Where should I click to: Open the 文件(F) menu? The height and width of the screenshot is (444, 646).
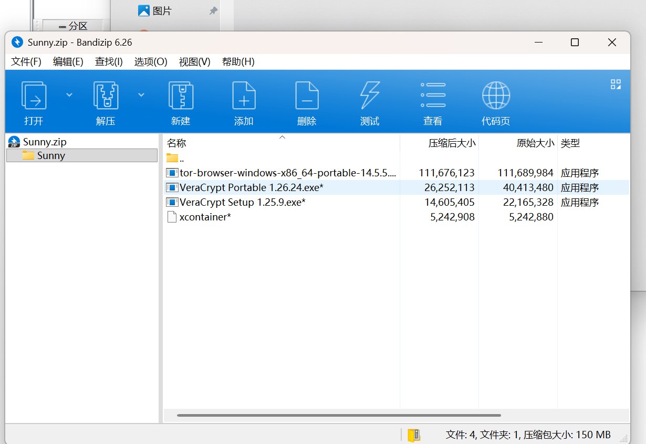click(26, 61)
